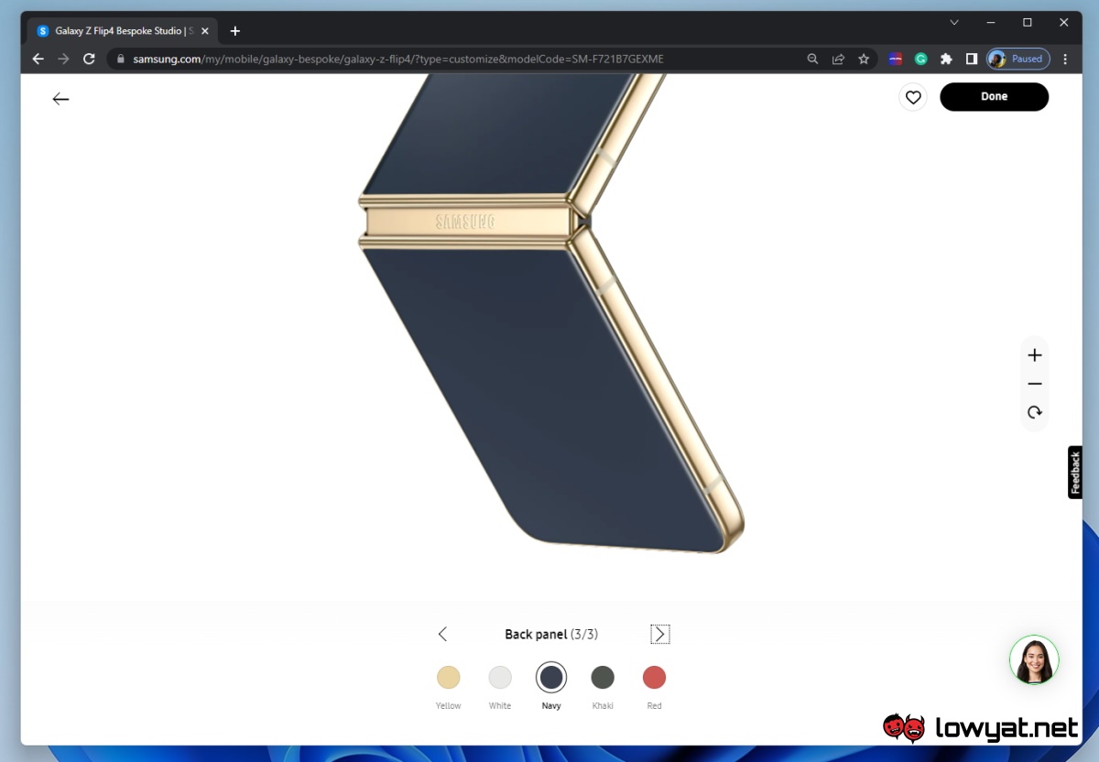Open the live chat assistant avatar
Screen dimensions: 1099x762
(x=1034, y=659)
